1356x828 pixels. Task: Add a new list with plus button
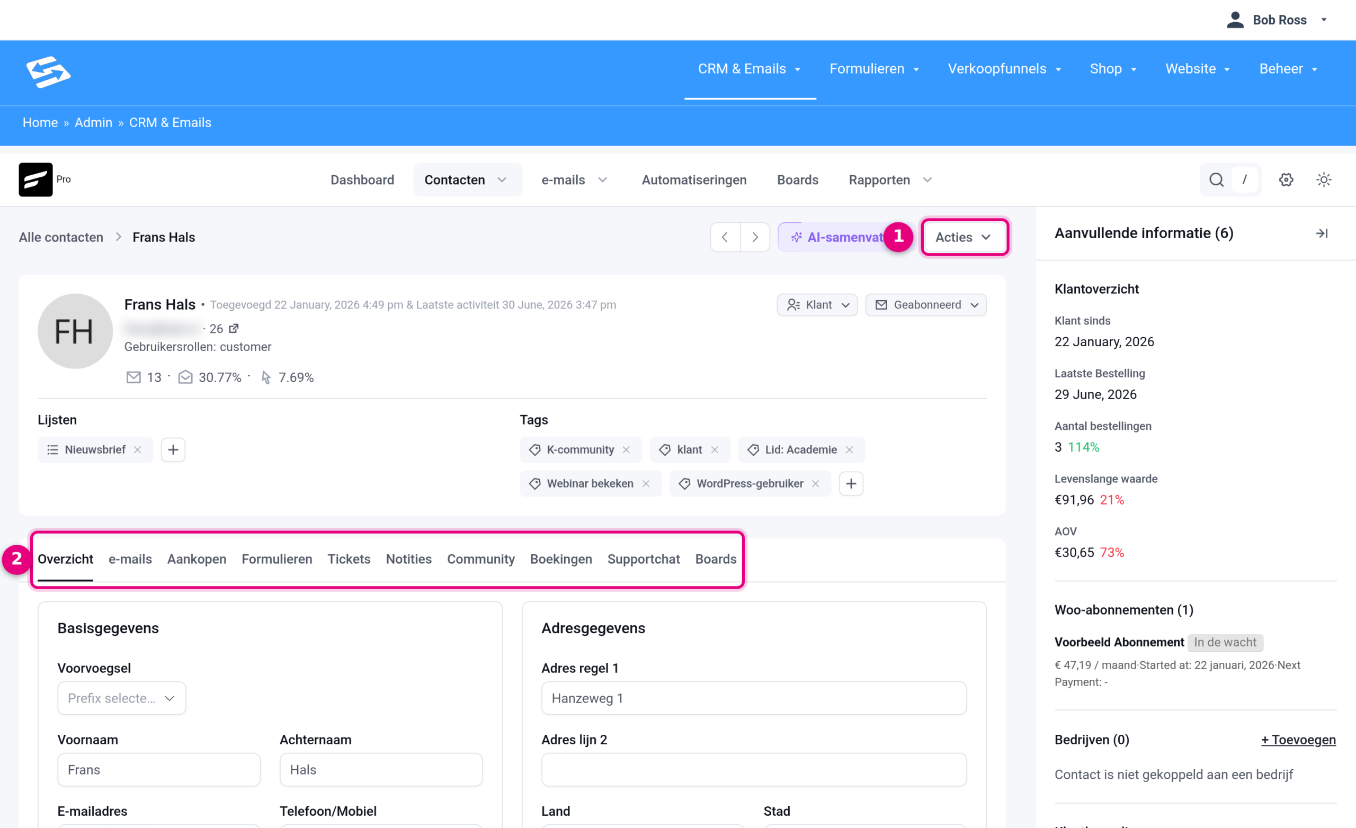point(173,449)
